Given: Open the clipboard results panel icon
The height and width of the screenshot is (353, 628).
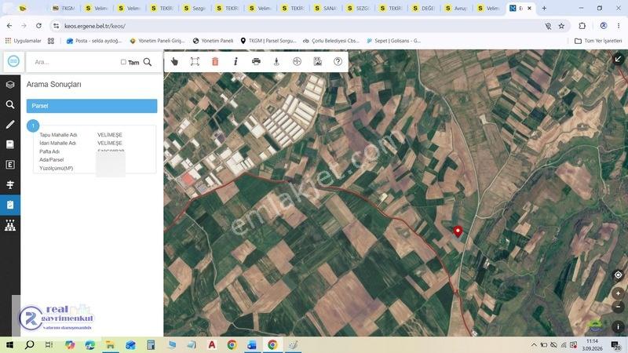Looking at the screenshot, I should click(10, 205).
